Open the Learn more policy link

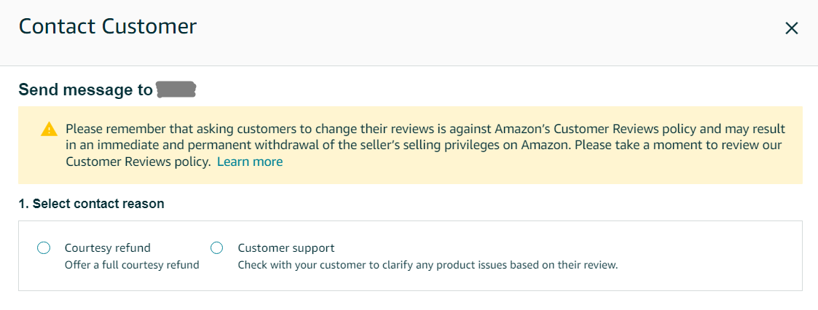pyautogui.click(x=250, y=162)
